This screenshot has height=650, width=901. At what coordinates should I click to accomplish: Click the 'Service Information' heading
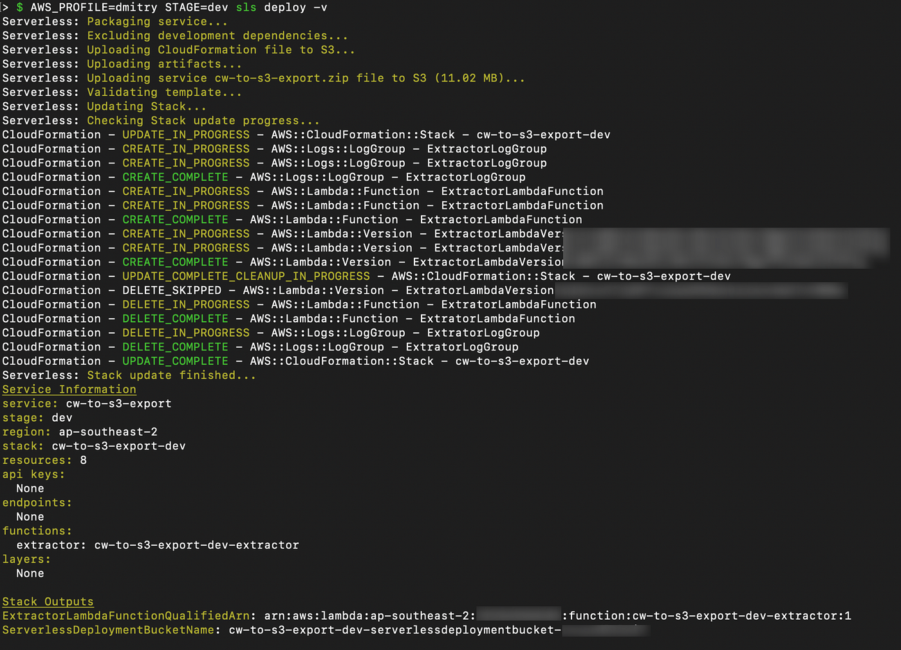tap(69, 390)
